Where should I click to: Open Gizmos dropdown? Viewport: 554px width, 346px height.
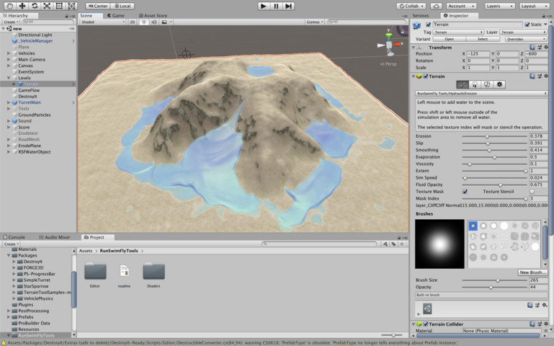tap(315, 22)
